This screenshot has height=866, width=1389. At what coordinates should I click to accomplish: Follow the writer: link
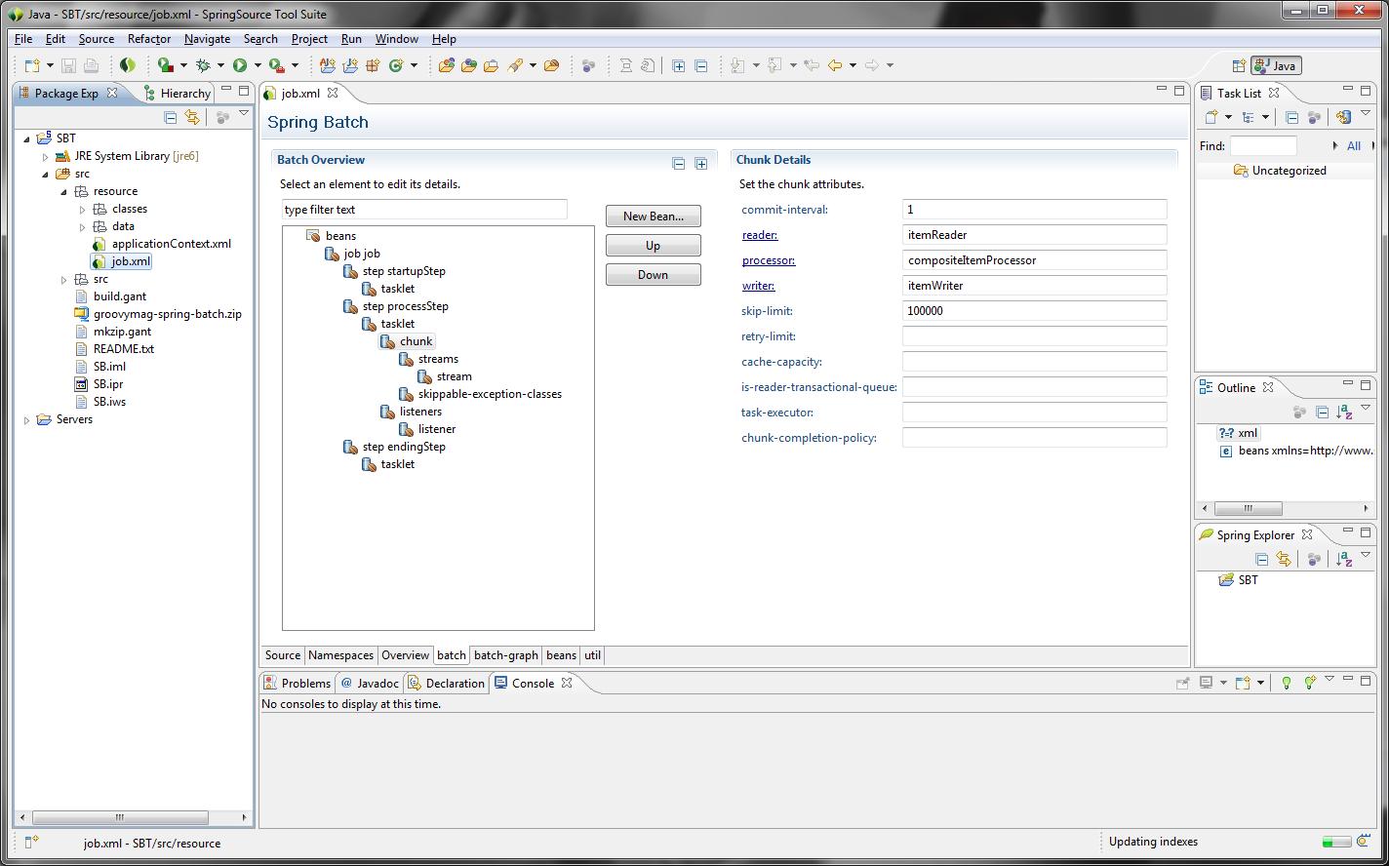(x=758, y=286)
